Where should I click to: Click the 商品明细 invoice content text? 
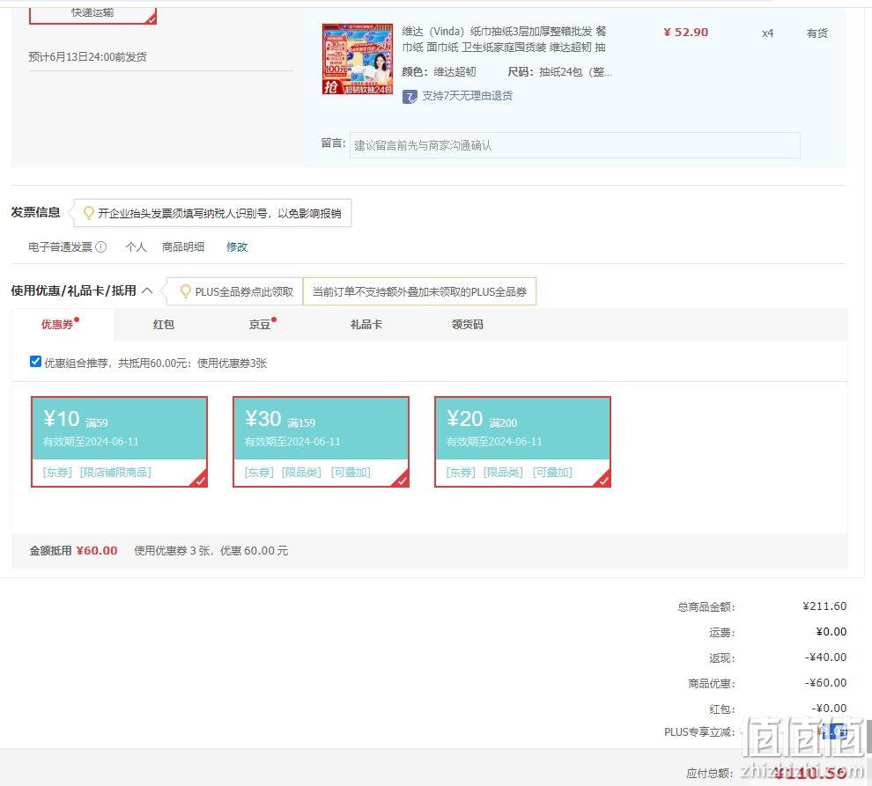pos(183,246)
